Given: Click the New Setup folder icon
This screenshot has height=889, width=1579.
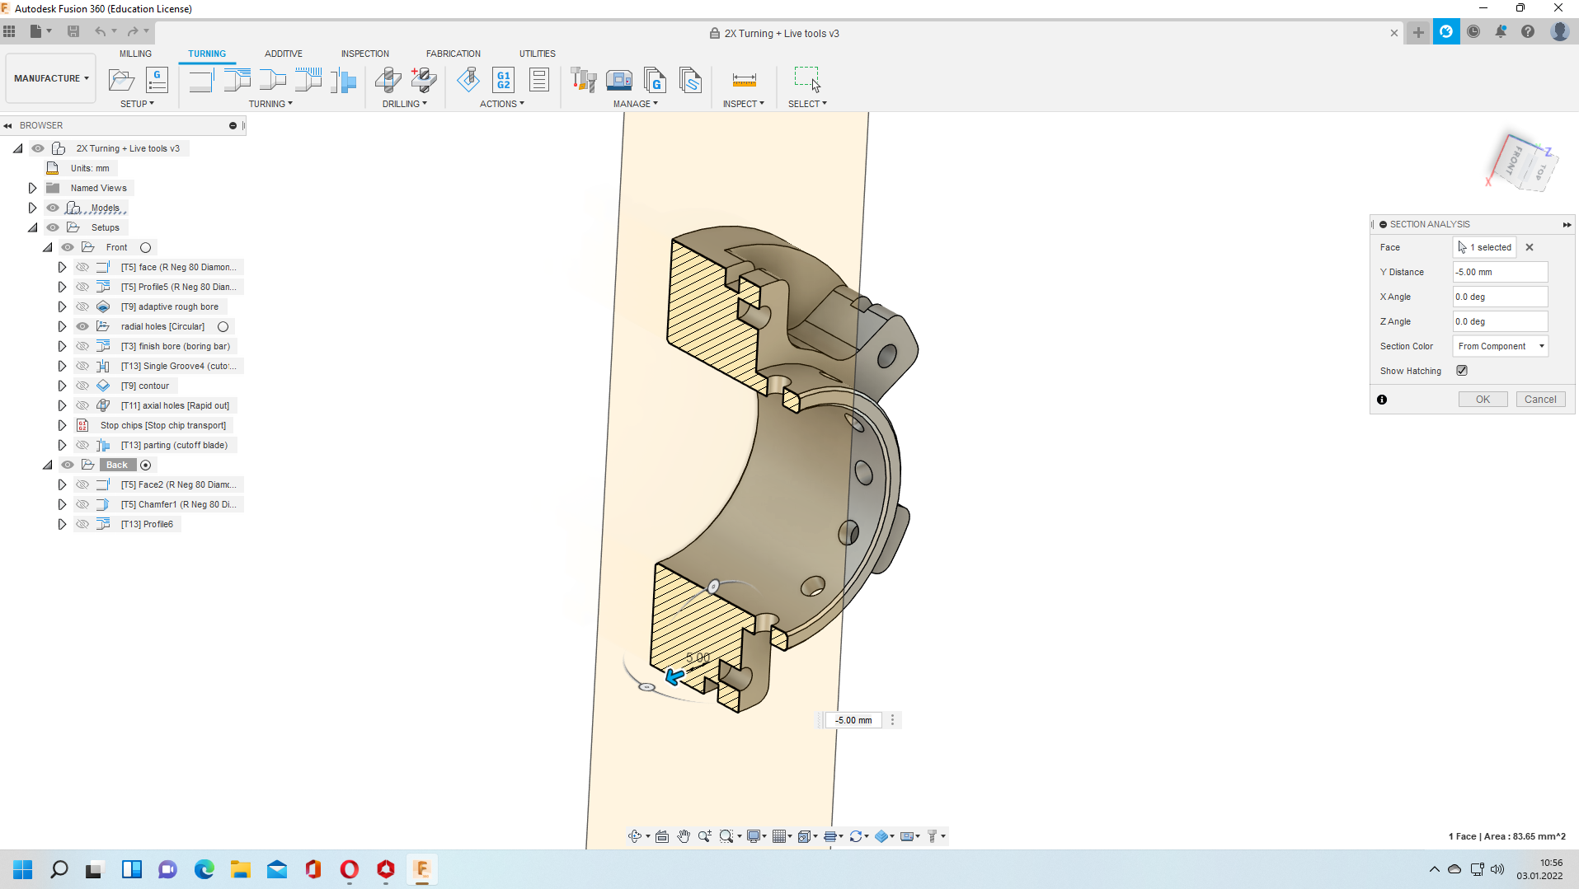Looking at the screenshot, I should click(x=121, y=80).
